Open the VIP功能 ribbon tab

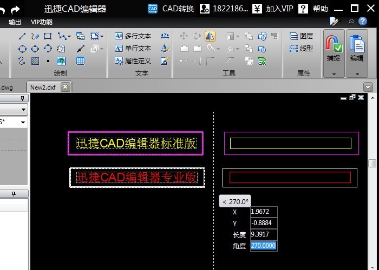pyautogui.click(x=42, y=22)
